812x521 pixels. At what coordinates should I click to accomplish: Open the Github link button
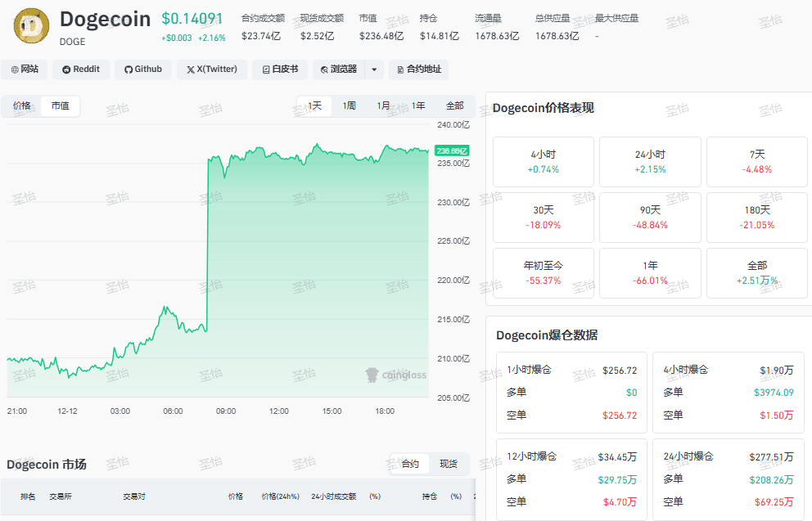pyautogui.click(x=143, y=70)
